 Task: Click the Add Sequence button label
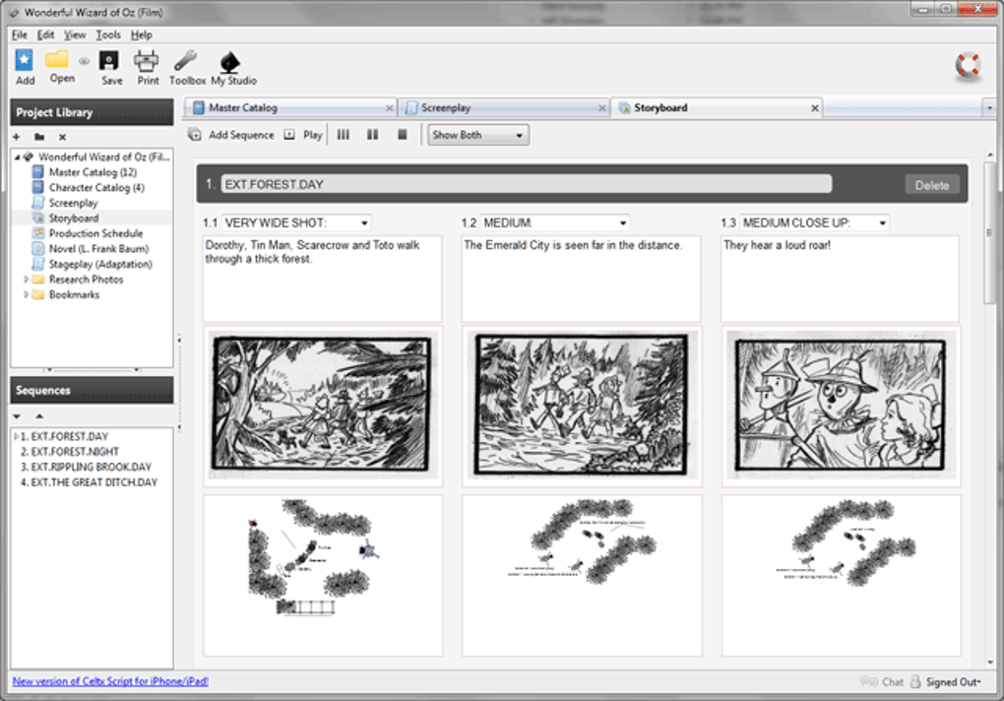click(x=241, y=135)
